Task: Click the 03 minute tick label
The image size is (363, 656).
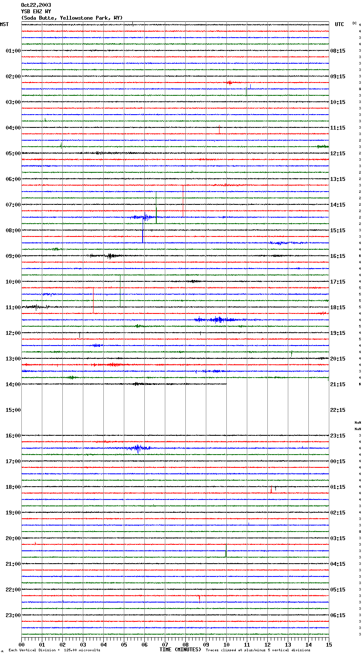Action: [x=83, y=645]
